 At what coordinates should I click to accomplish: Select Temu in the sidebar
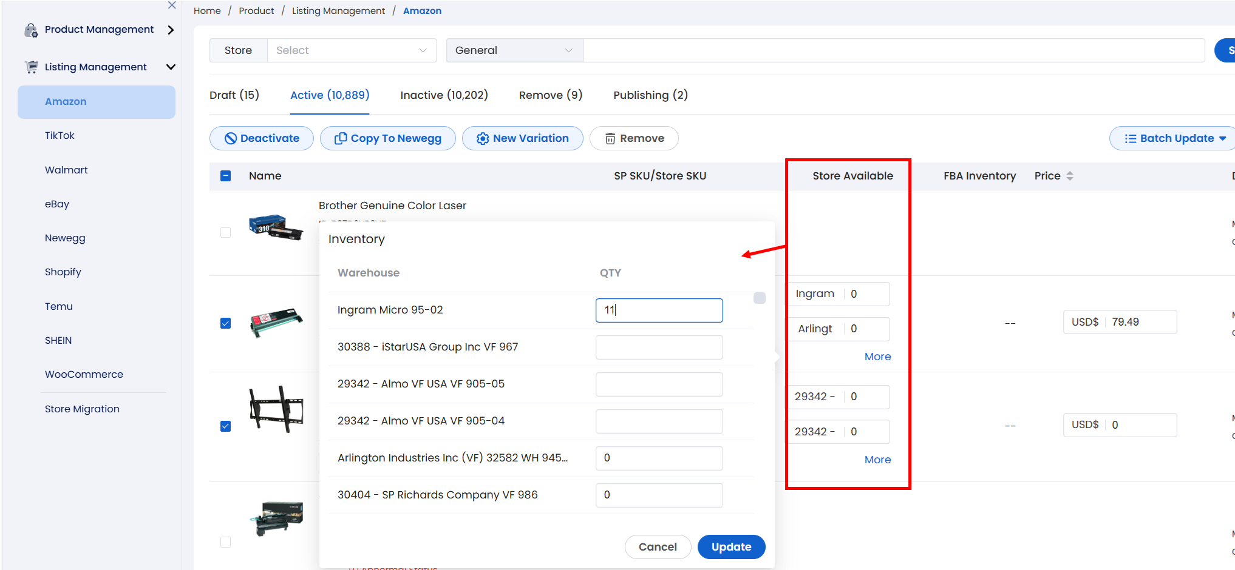[x=59, y=307]
